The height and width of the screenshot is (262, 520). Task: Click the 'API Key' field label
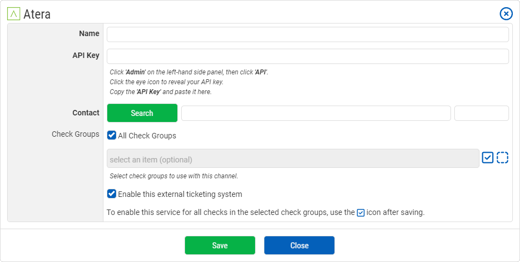click(x=86, y=55)
